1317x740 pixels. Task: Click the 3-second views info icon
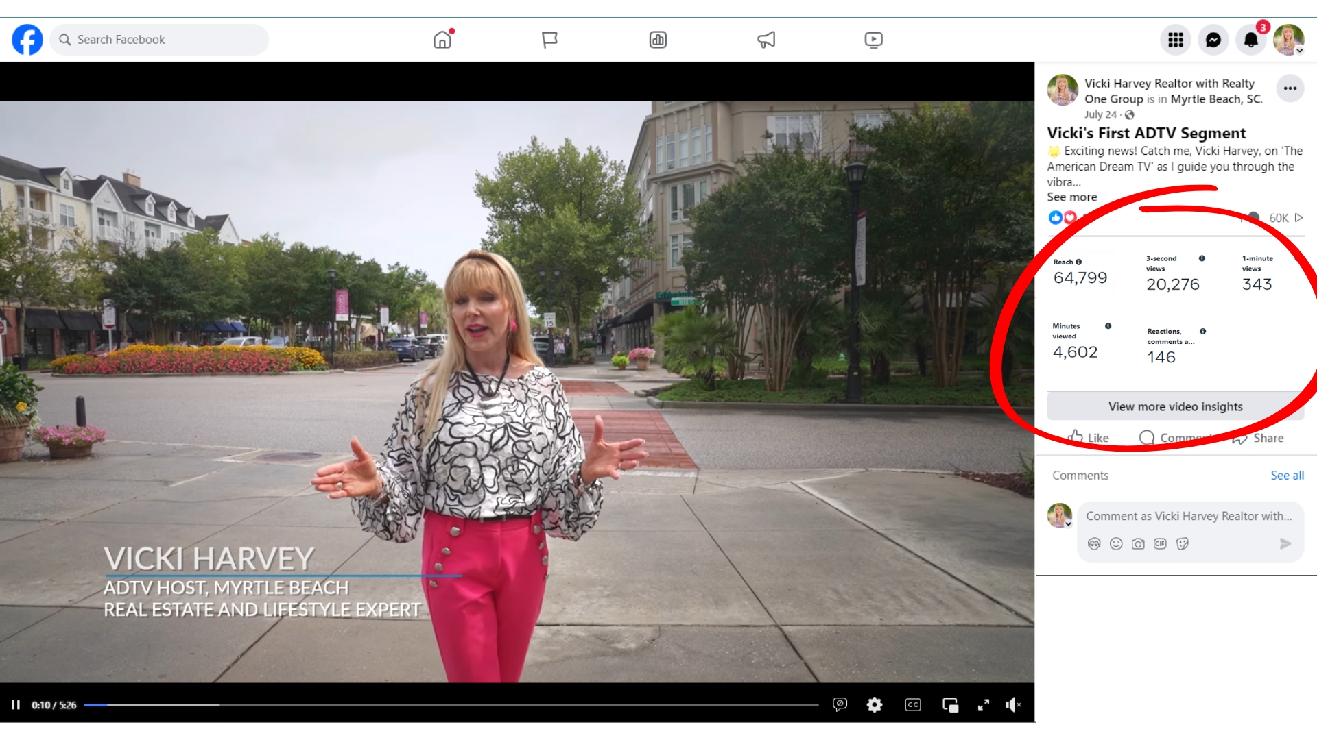point(1202,258)
